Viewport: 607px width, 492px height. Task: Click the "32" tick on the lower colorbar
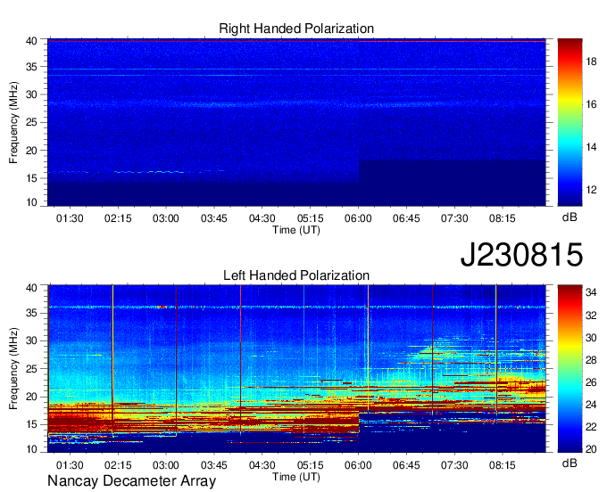592,316
